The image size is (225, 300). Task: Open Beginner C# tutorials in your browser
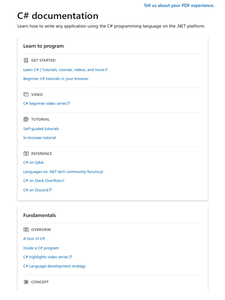(56, 79)
